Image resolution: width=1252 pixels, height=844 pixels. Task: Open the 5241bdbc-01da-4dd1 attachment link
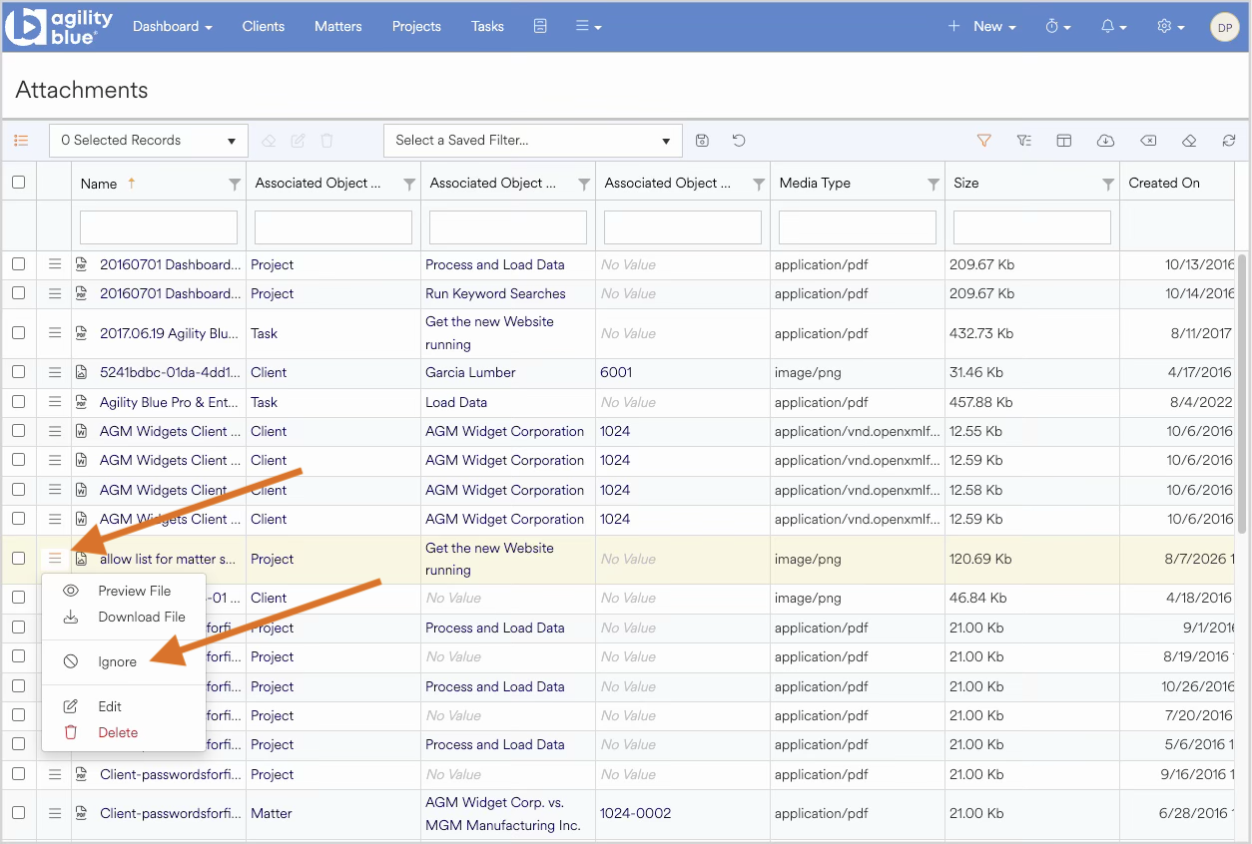pos(170,372)
